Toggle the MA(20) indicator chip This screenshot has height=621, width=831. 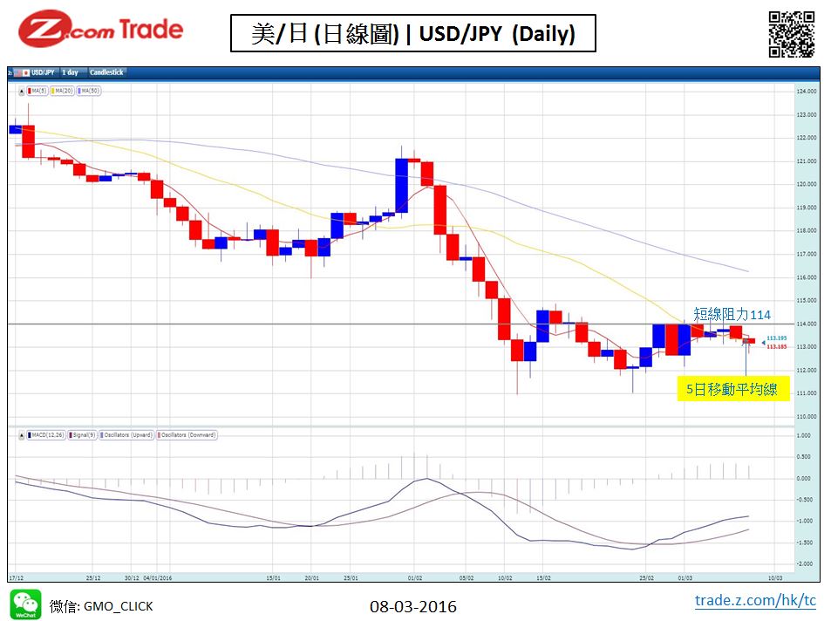coord(62,92)
